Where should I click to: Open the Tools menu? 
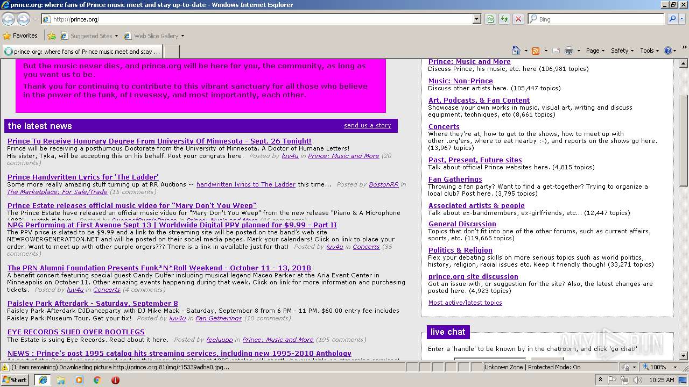coord(649,51)
